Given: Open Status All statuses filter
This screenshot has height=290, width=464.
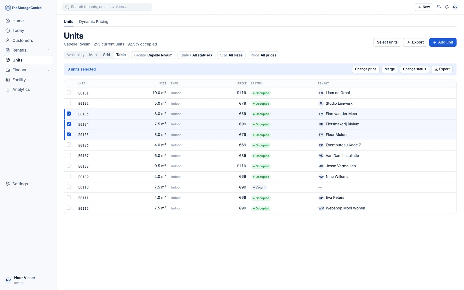Looking at the screenshot, I should [196, 55].
